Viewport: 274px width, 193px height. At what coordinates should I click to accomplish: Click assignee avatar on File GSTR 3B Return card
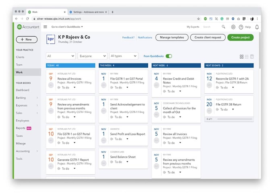click(209, 111)
